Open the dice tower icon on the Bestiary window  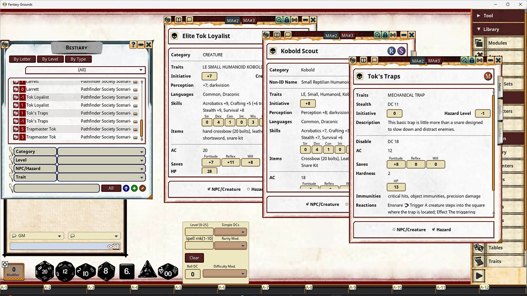tap(5, 44)
